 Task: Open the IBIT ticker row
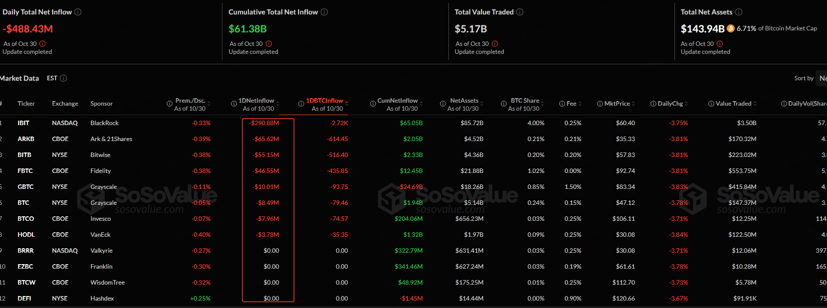pos(23,123)
